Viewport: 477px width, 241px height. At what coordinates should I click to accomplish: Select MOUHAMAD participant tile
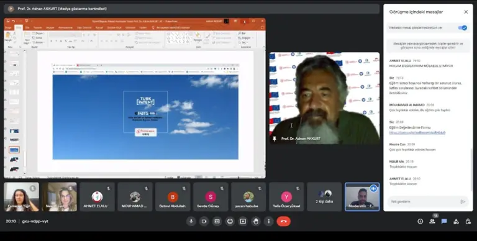tap(135, 197)
